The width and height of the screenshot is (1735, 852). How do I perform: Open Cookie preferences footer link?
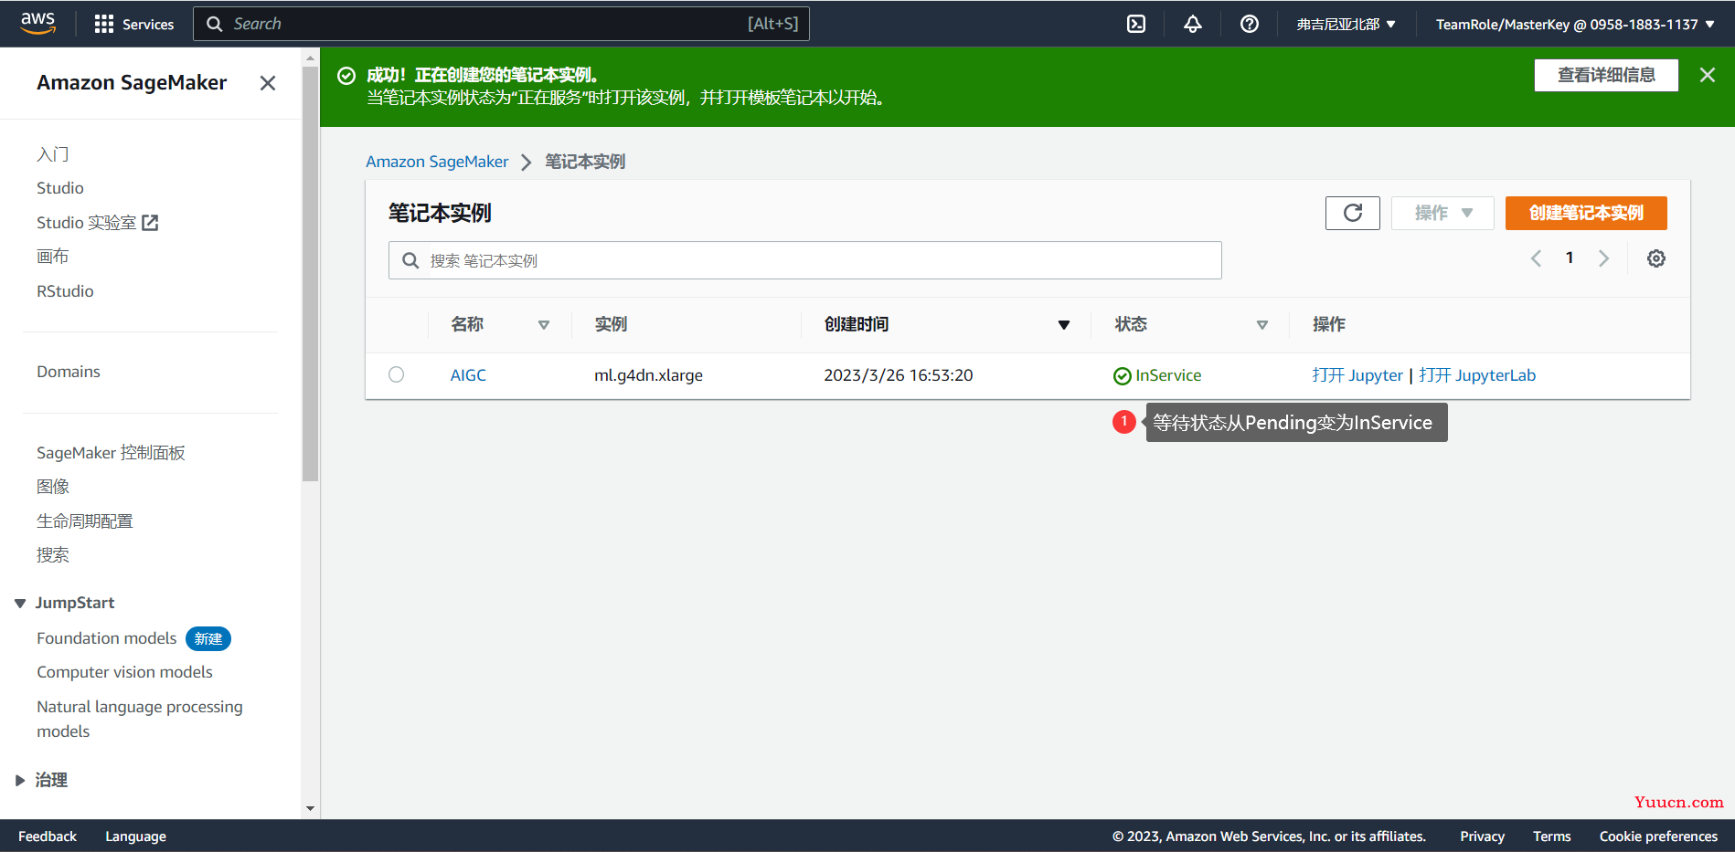(1658, 836)
